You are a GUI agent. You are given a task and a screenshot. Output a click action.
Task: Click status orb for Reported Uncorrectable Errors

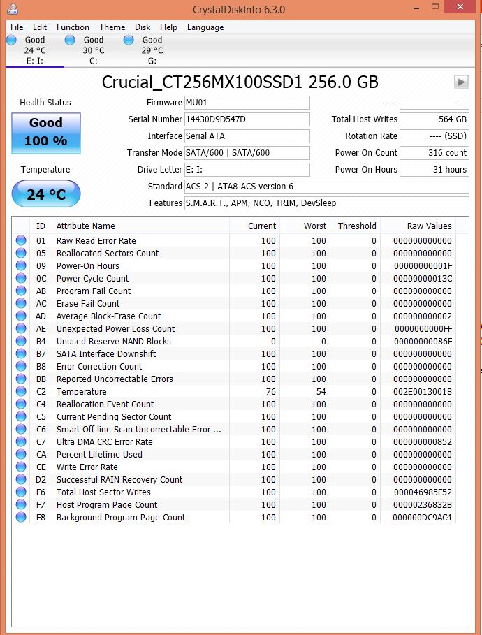21,379
